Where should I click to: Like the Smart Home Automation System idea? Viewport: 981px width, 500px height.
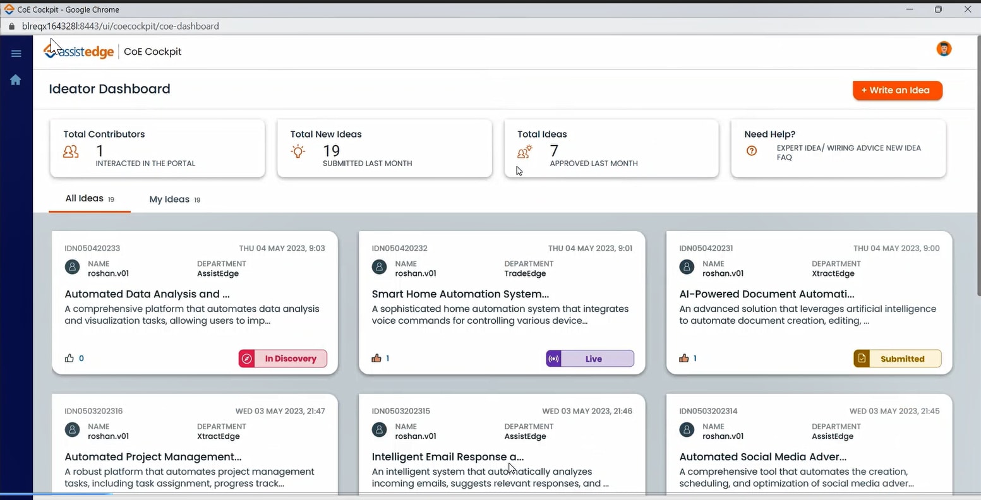[376, 359]
